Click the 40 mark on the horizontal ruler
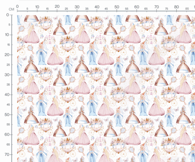Screen dimensions: 195x162 tap(97, 7)
